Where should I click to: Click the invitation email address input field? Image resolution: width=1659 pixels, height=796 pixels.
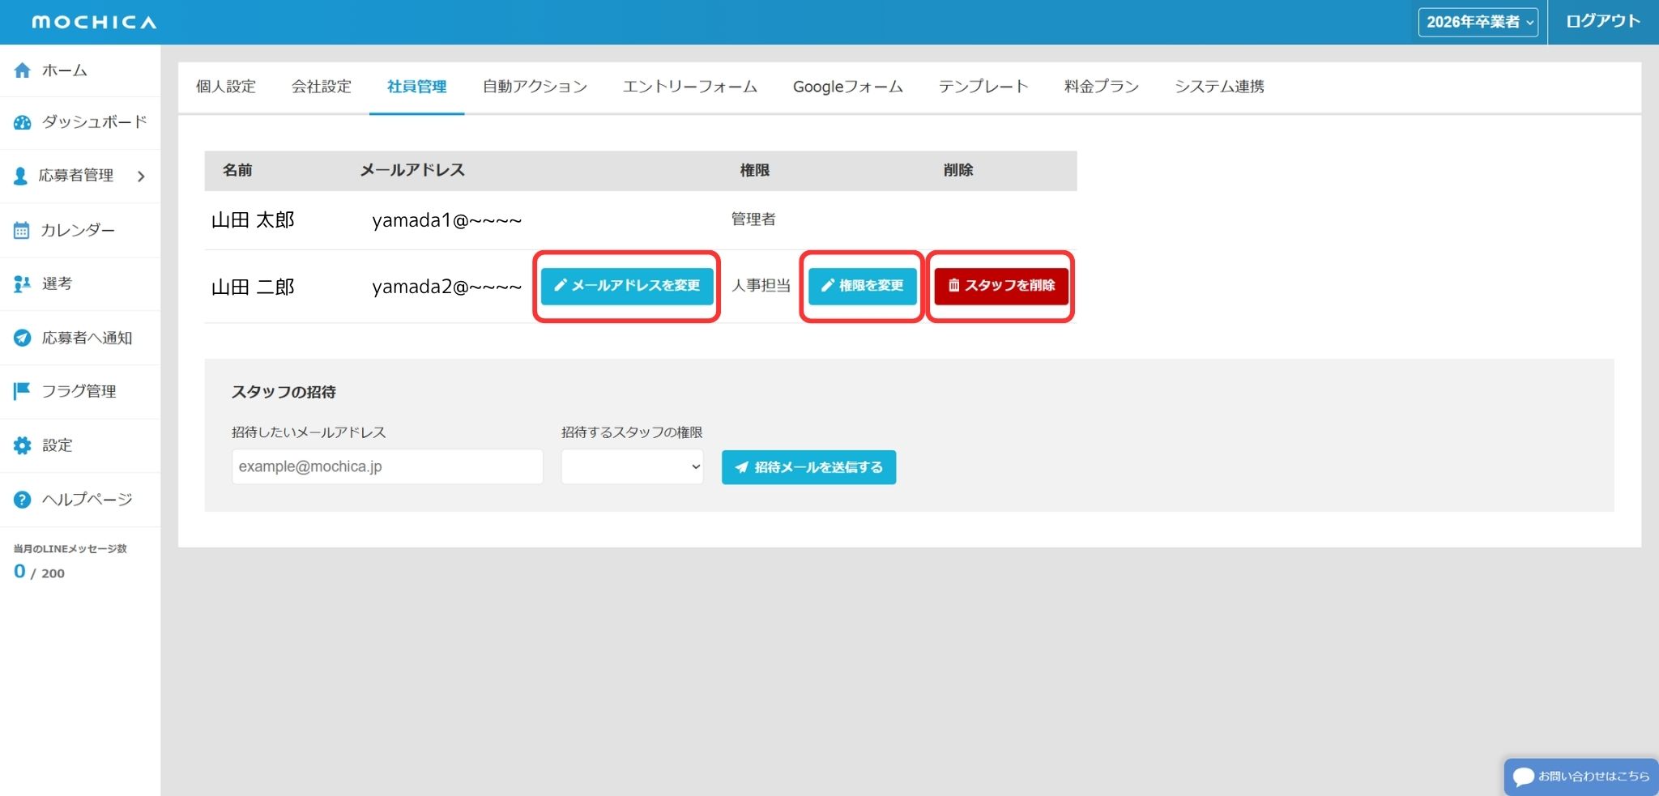[x=387, y=467]
